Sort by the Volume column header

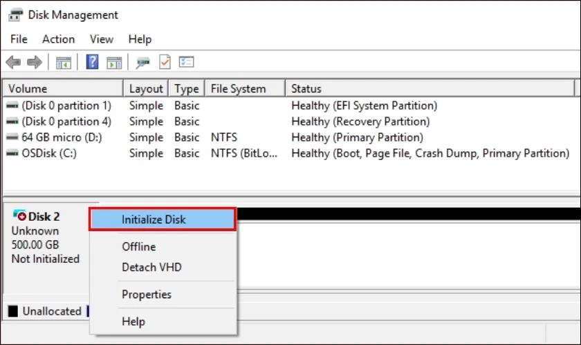(28, 88)
